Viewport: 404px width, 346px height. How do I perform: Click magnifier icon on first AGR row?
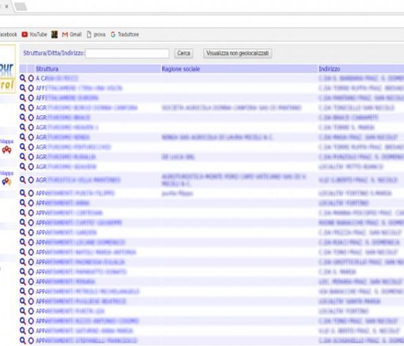pyautogui.click(x=23, y=108)
